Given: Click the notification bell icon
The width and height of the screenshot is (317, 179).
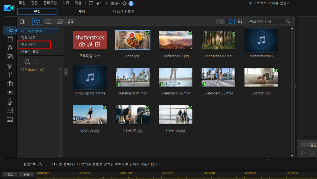Looking at the screenshot, I should 131,3.
